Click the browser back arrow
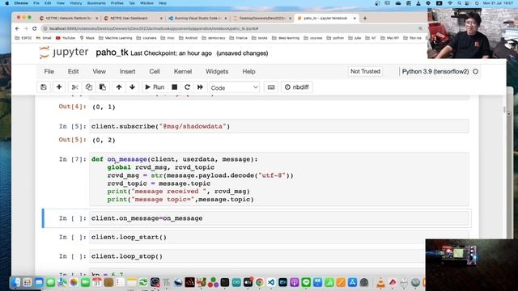Screen dimensions: 518x291 pyautogui.click(x=17, y=29)
